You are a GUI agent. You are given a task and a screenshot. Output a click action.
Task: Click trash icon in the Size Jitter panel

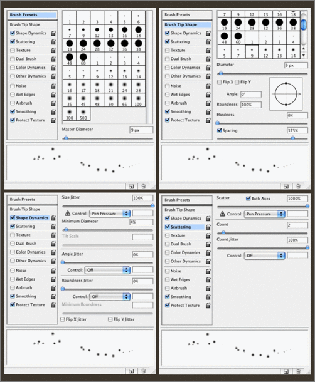(x=143, y=371)
